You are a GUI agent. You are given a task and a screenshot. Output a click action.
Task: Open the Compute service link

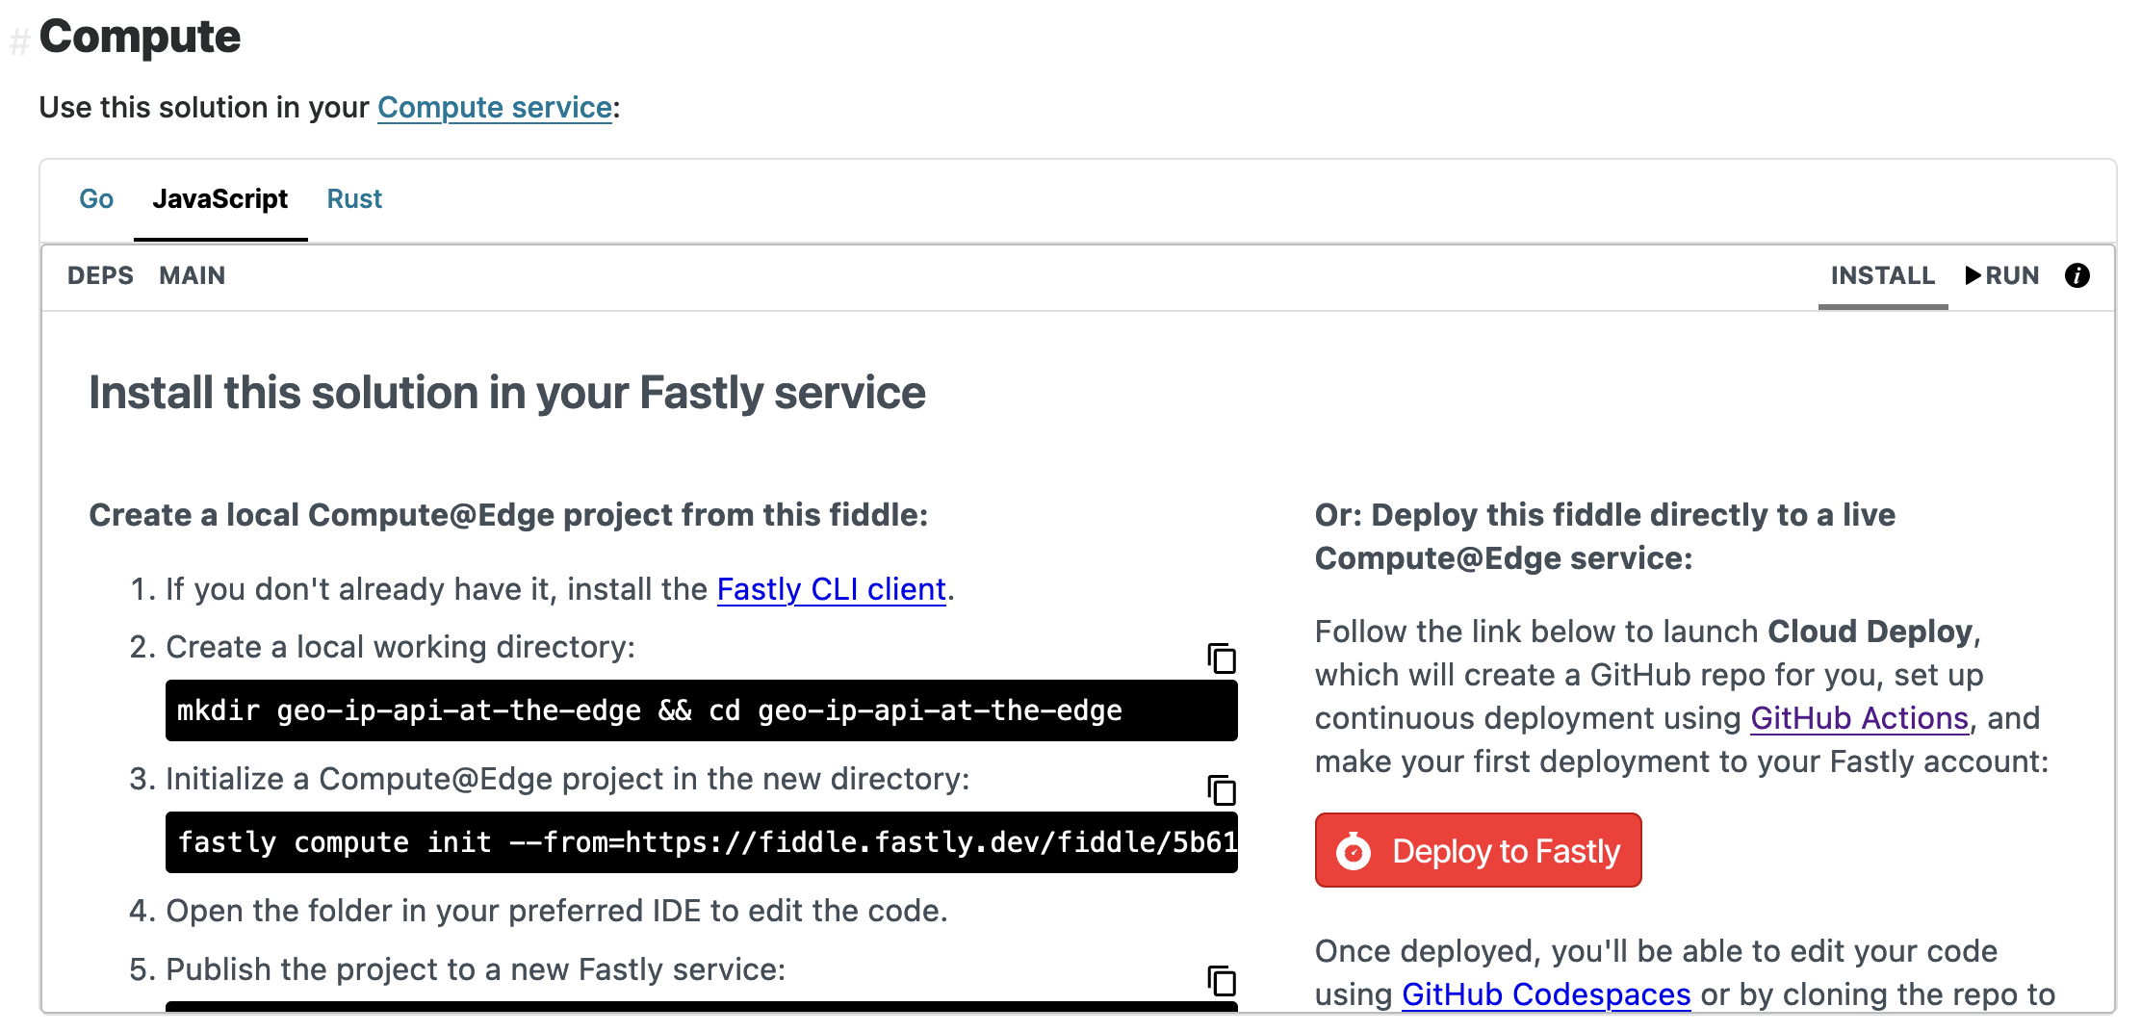click(494, 108)
